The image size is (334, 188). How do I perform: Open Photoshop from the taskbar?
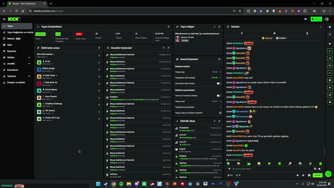tap(213, 184)
